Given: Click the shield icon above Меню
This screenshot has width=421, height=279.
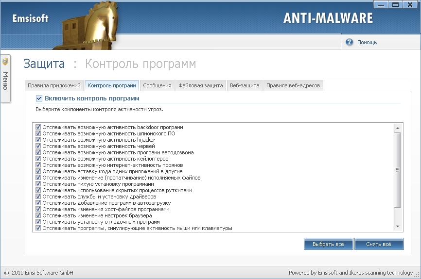Looking at the screenshot, I should click(x=5, y=62).
